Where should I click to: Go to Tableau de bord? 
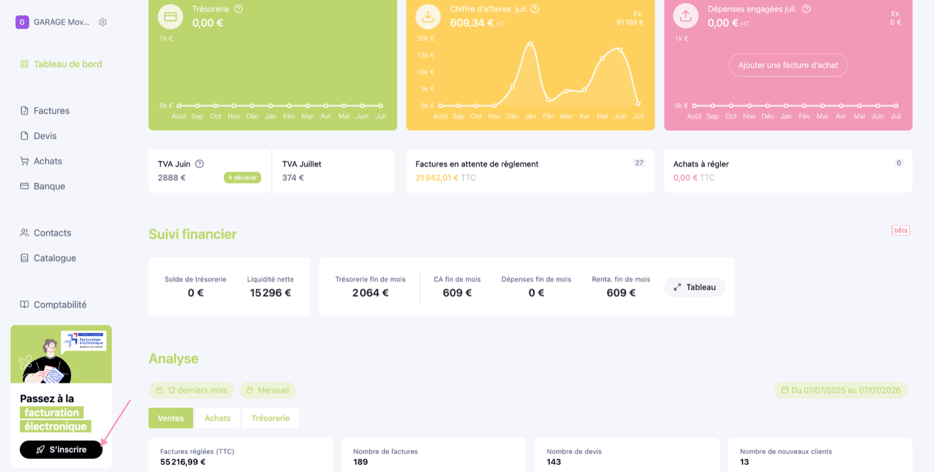tap(61, 64)
